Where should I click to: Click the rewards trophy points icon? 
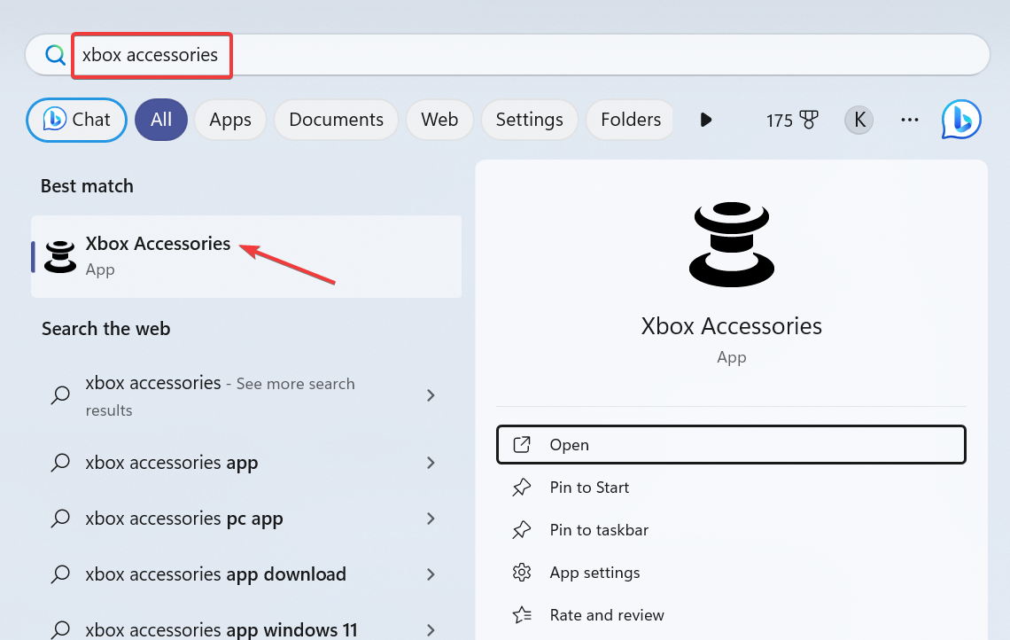tap(809, 120)
